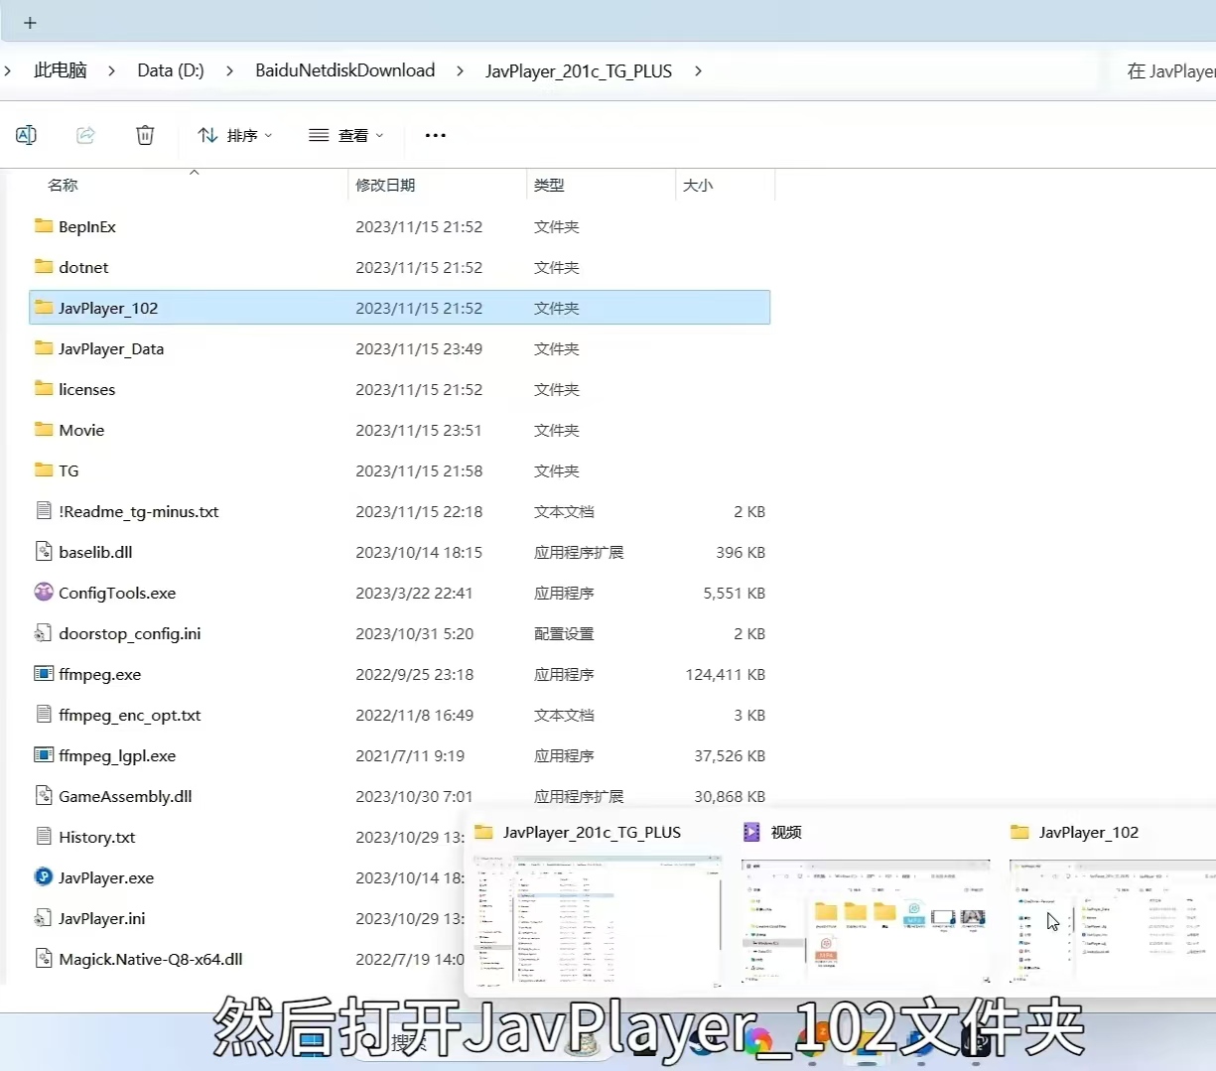Switch to 视频 window thumbnail preview
The width and height of the screenshot is (1216, 1071).
pos(865,920)
